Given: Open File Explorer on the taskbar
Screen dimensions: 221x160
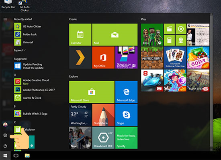Looking at the screenshot, I should (27, 156).
